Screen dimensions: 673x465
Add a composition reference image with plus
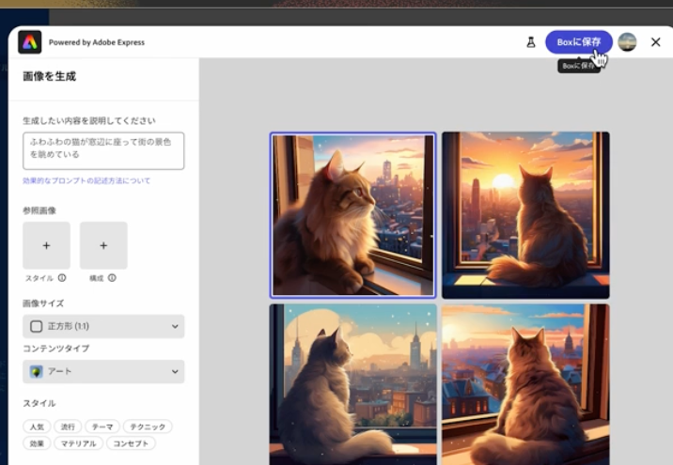(x=103, y=245)
